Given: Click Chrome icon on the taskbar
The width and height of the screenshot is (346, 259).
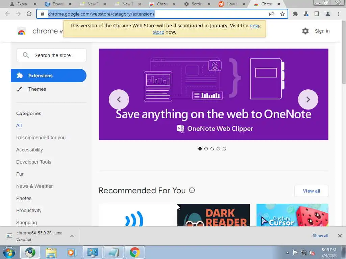Looking at the screenshot, I should click(x=134, y=252).
